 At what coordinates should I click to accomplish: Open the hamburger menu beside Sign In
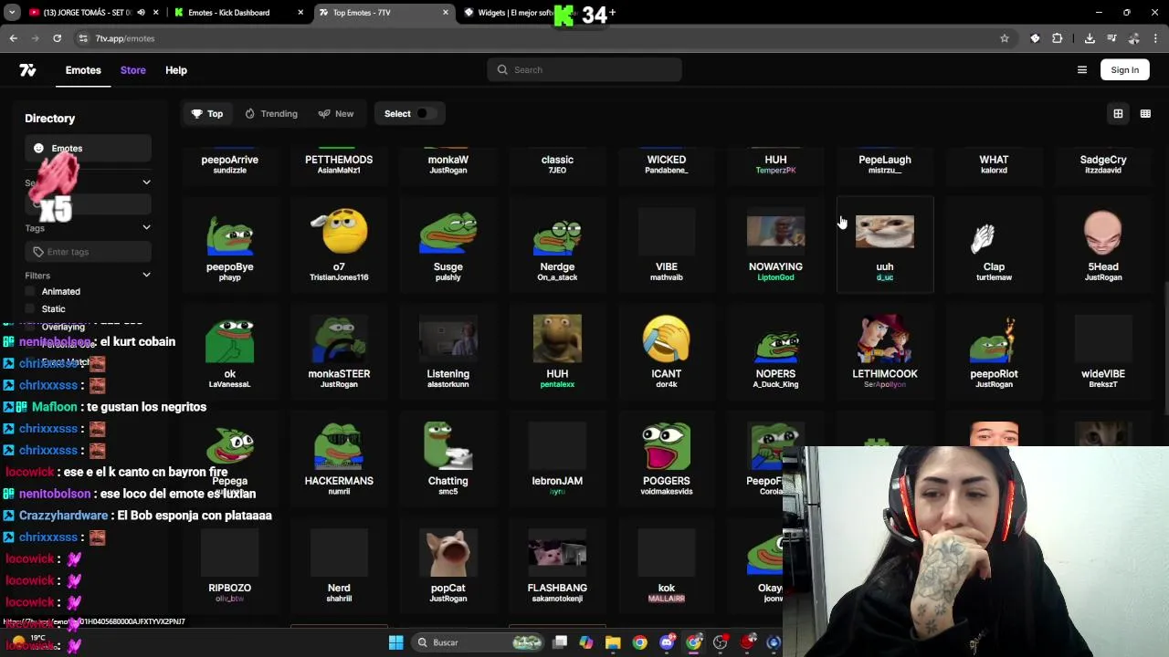1082,70
